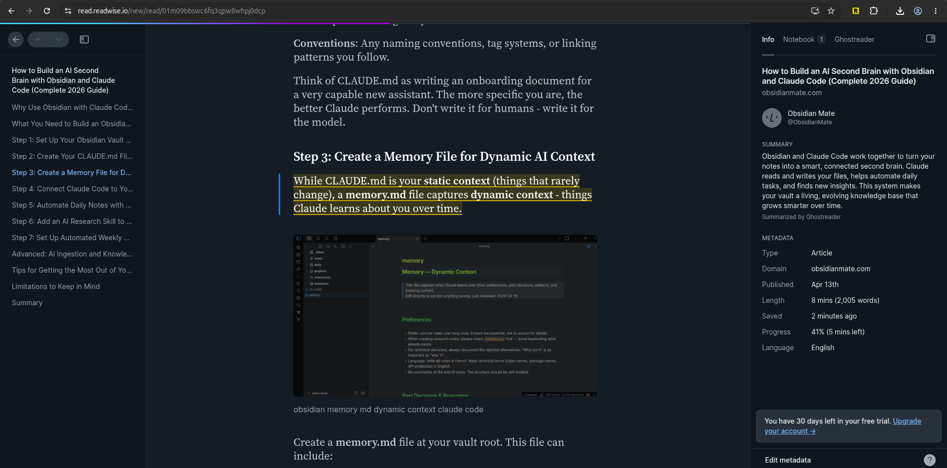Image resolution: width=947 pixels, height=468 pixels.
Task: Click the browser address bar URL
Action: coord(172,11)
